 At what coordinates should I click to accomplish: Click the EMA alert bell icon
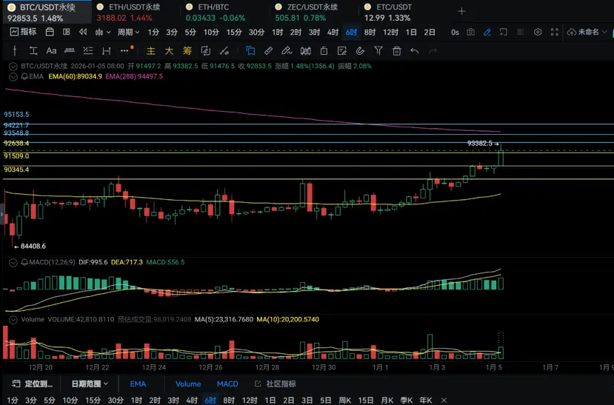click(24, 77)
